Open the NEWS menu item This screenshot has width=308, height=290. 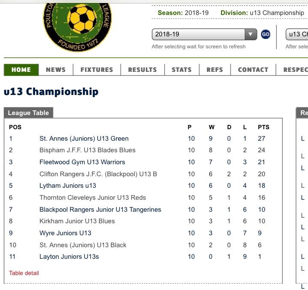tap(56, 70)
